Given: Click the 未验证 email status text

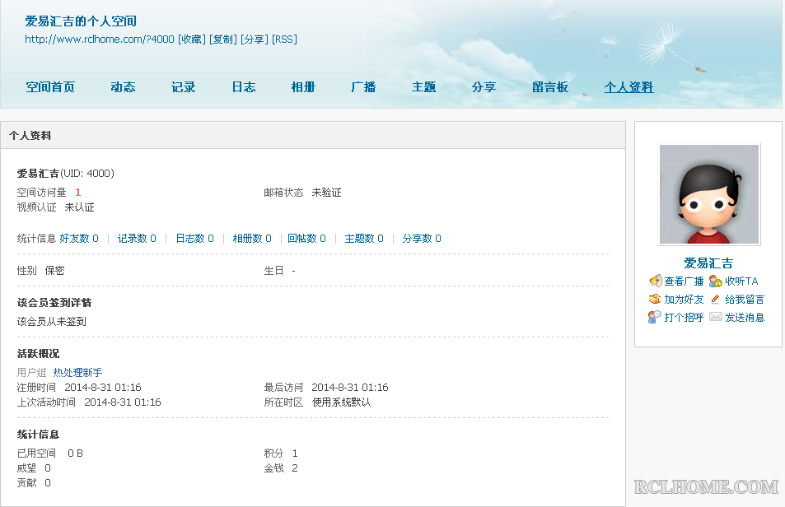Looking at the screenshot, I should pyautogui.click(x=326, y=193).
